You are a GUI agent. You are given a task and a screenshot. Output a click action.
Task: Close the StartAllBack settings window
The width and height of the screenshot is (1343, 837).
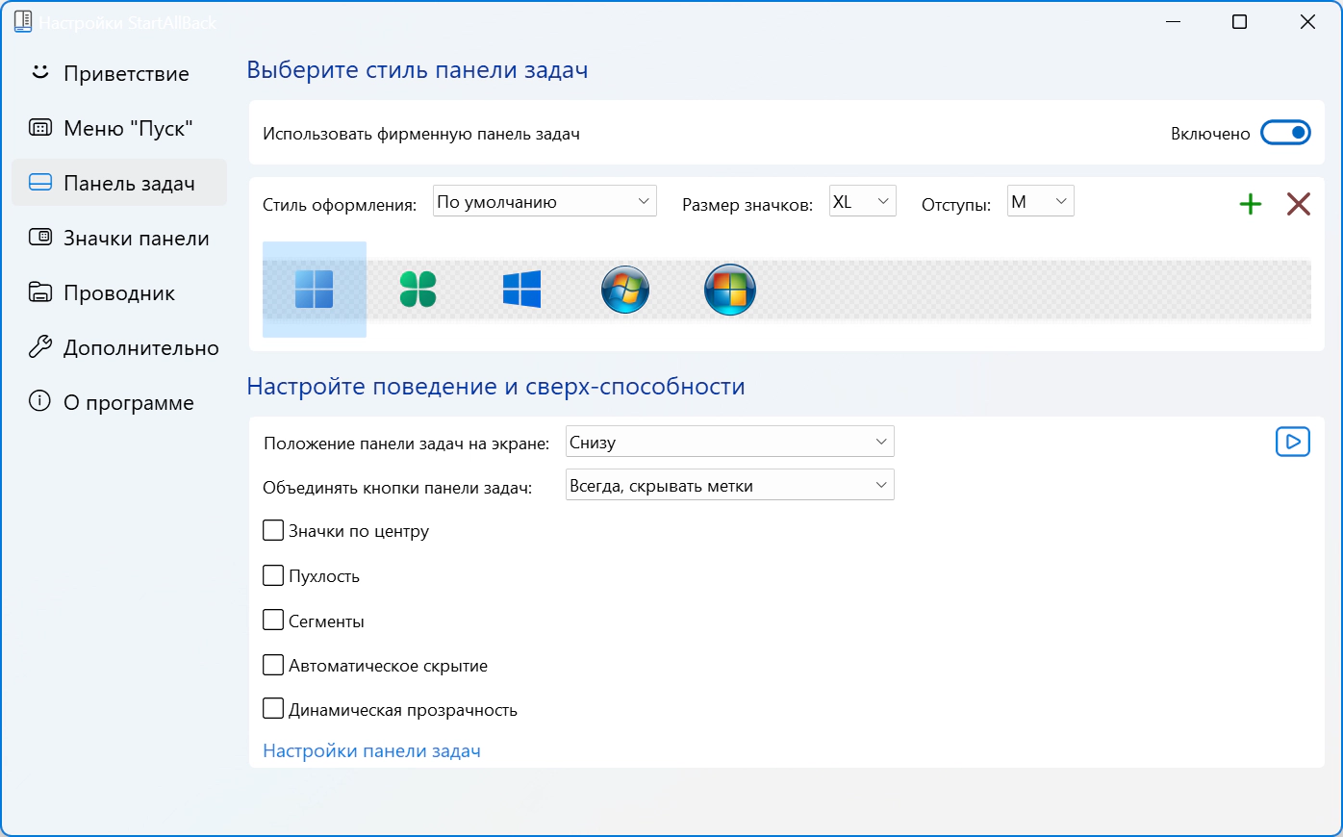coord(1307,22)
